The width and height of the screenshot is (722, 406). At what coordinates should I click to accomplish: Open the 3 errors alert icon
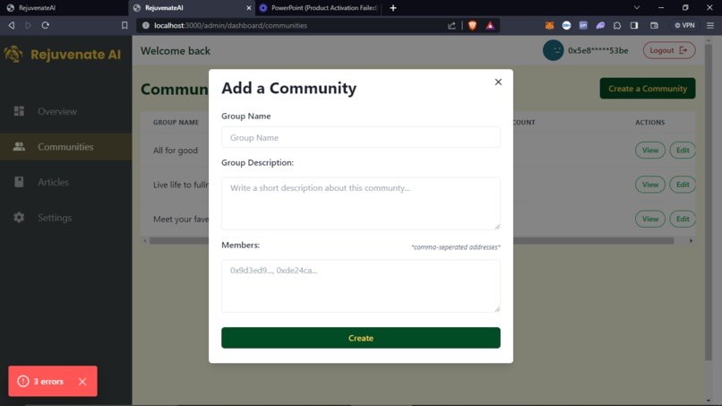click(23, 381)
